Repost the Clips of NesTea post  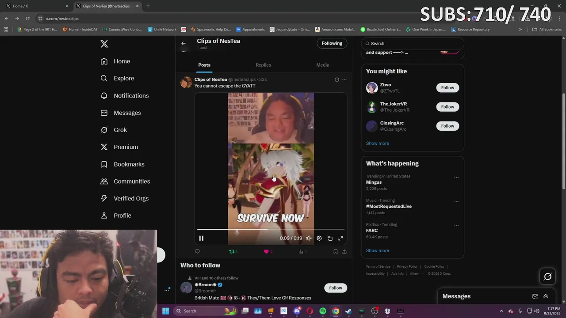pyautogui.click(x=233, y=251)
